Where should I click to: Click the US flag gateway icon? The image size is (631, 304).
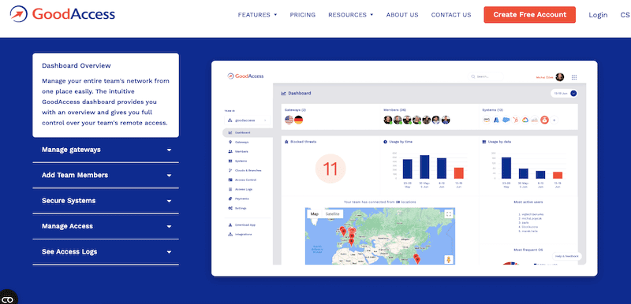click(x=289, y=120)
